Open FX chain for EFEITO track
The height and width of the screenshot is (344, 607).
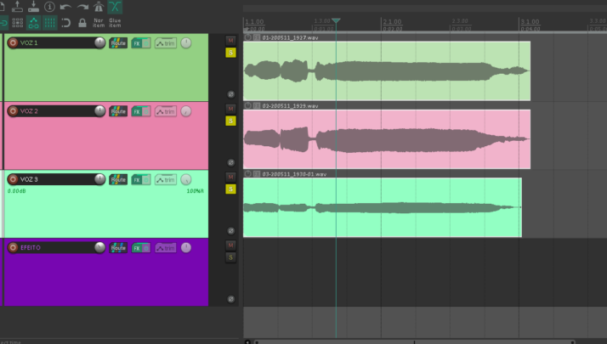click(x=141, y=248)
